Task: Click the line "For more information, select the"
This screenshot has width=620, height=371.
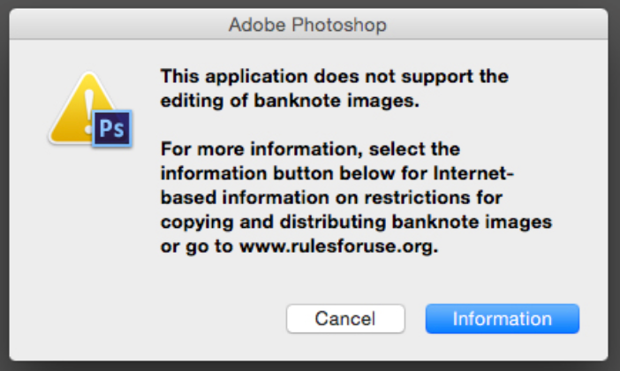Action: click(x=310, y=148)
